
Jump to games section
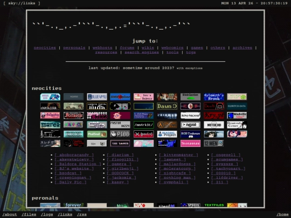click(x=197, y=48)
